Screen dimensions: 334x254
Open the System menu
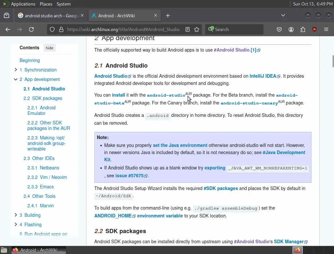point(64,4)
